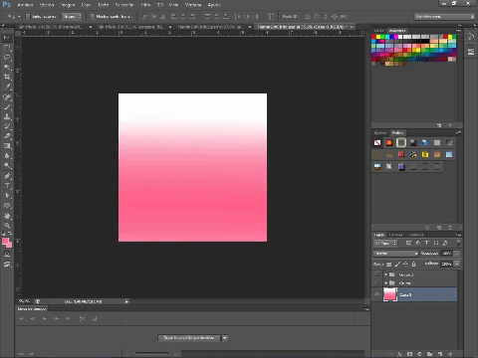Screen dimensions: 478x358
Task: Switch to the first Sin título document tab
Action: tap(52, 27)
